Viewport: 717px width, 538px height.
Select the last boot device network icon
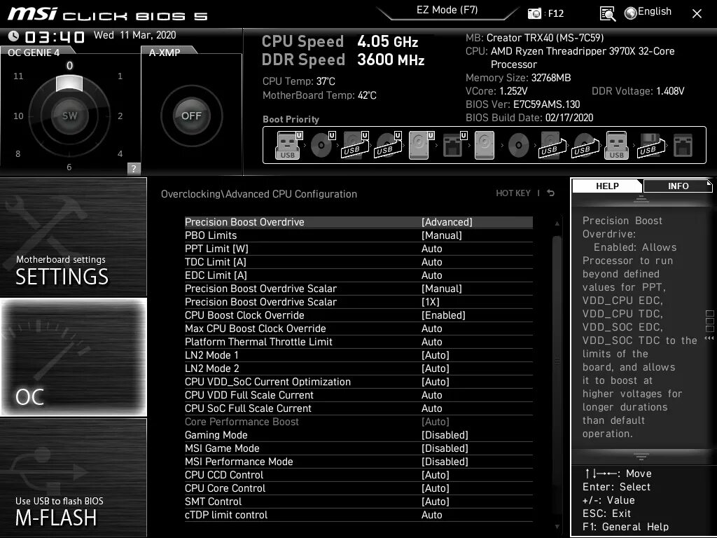(x=683, y=146)
